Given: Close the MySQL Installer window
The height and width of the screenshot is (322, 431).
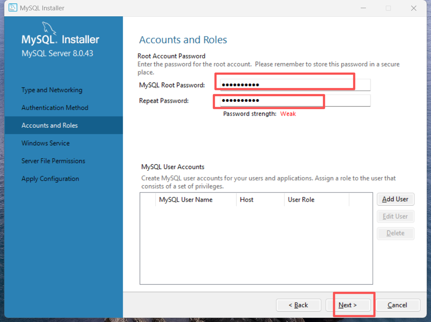Looking at the screenshot, I should [x=414, y=8].
